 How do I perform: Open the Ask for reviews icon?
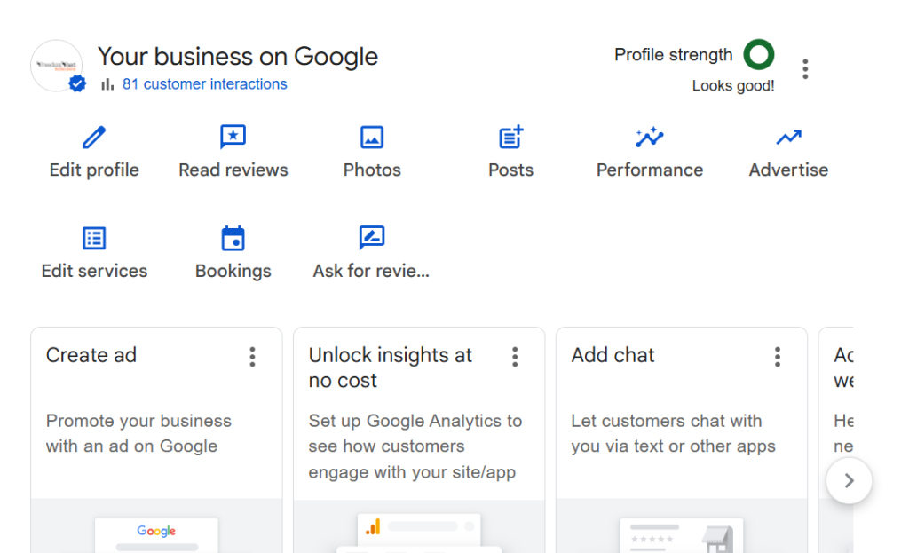(372, 238)
